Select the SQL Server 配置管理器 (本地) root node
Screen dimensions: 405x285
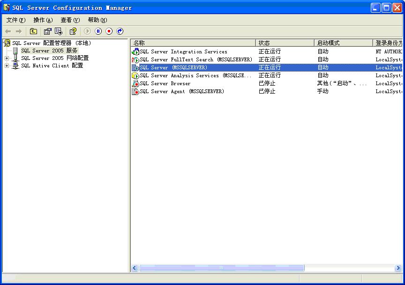click(x=52, y=43)
